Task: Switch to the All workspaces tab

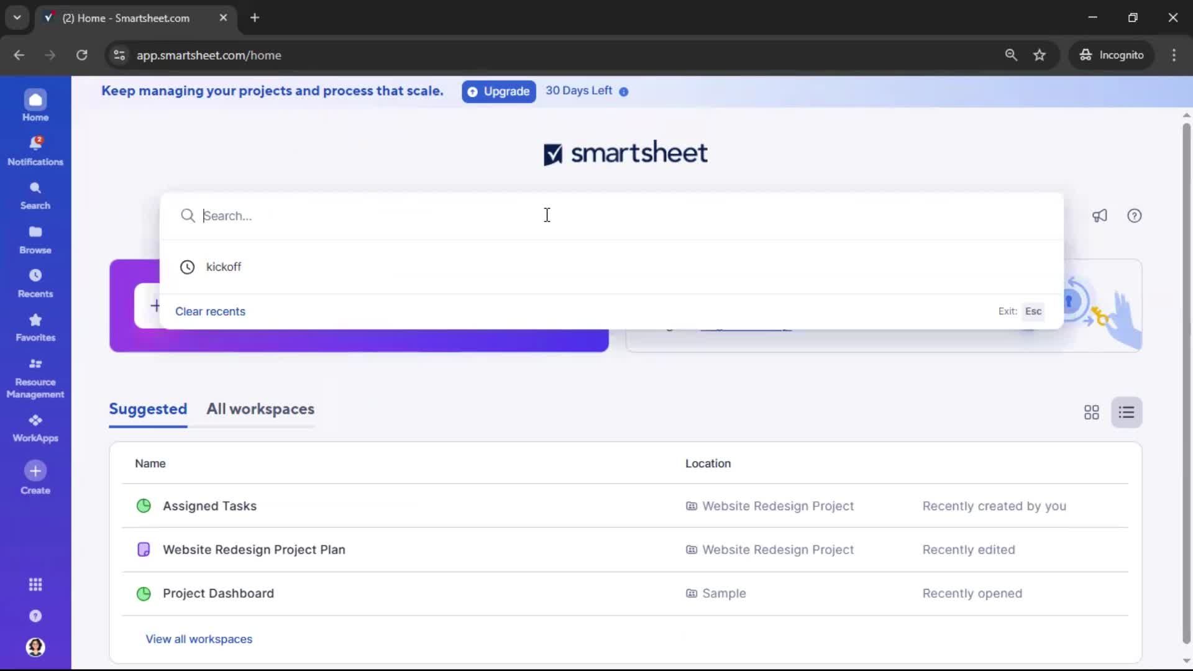Action: point(260,409)
